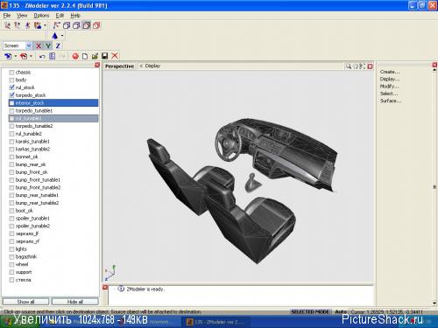Expand the Create... command group
This screenshot has width=438, height=328.
coord(390,72)
